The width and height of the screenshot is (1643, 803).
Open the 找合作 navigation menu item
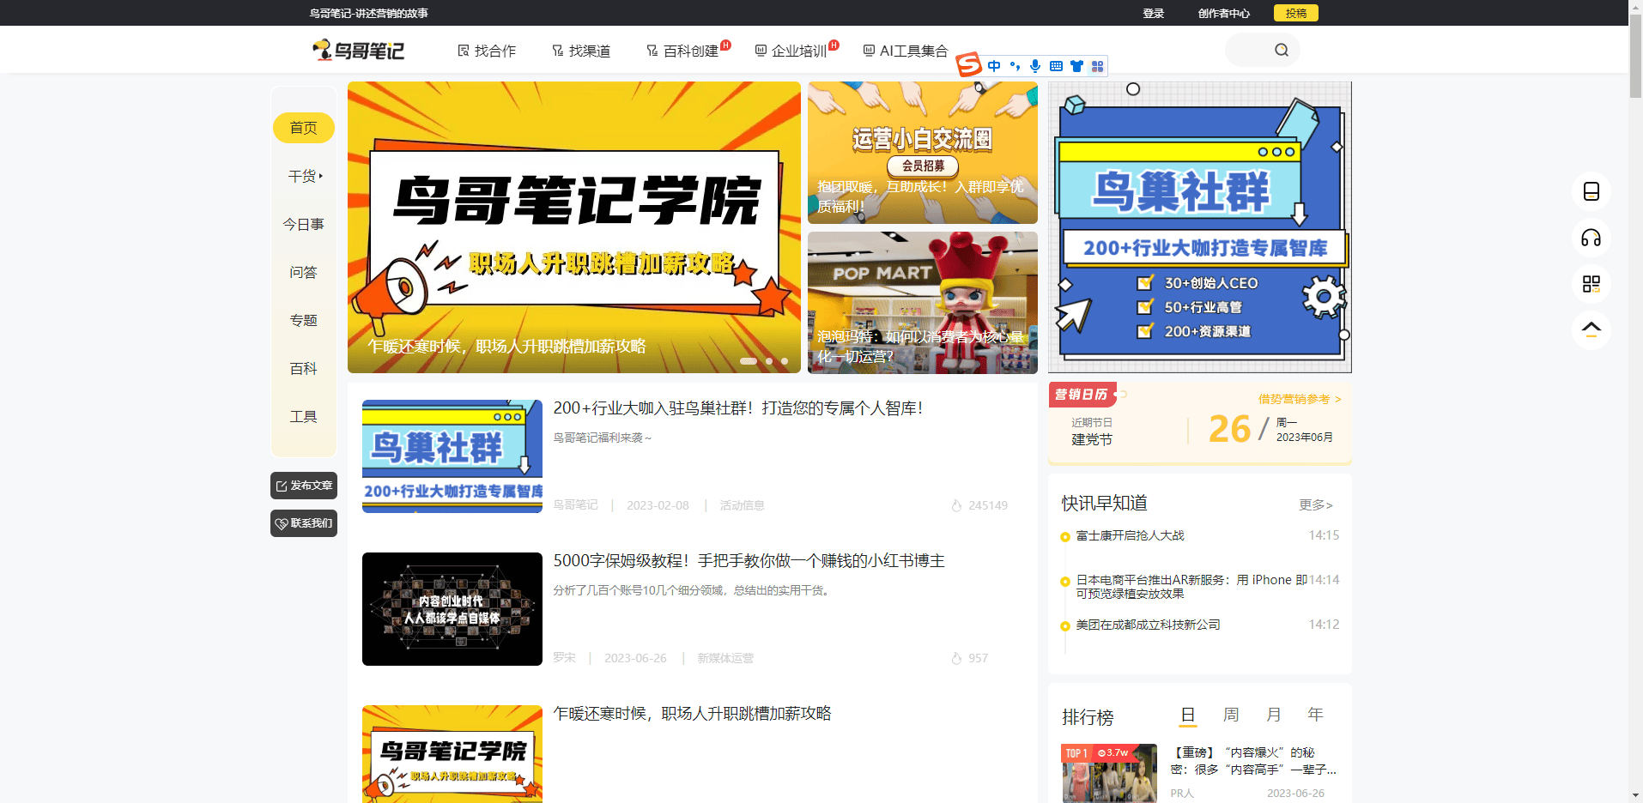click(487, 51)
